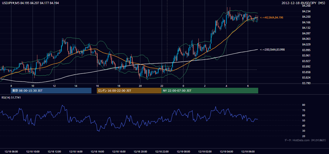Viewport: 329px width, 154px height.
Task: Click price axis value 83.961
Action: [x=306, y=55]
